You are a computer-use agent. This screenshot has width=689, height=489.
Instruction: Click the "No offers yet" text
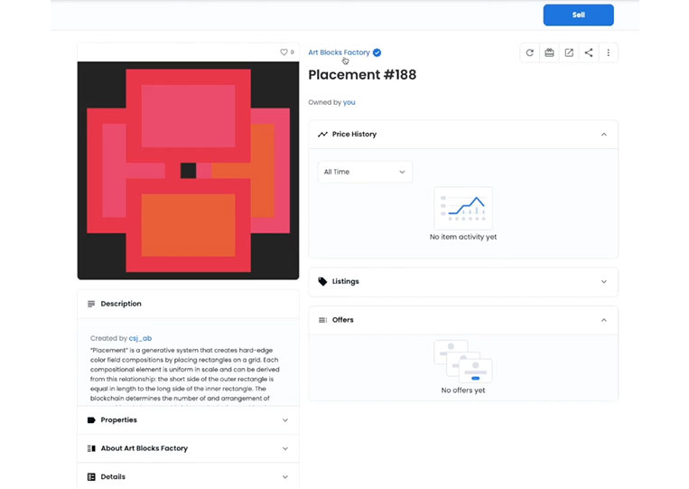click(463, 390)
